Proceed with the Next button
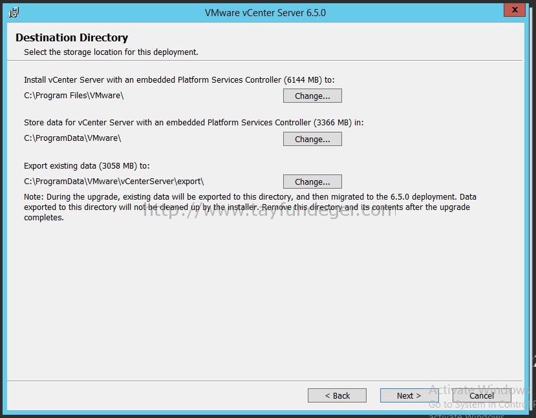The image size is (536, 418). pyautogui.click(x=409, y=395)
